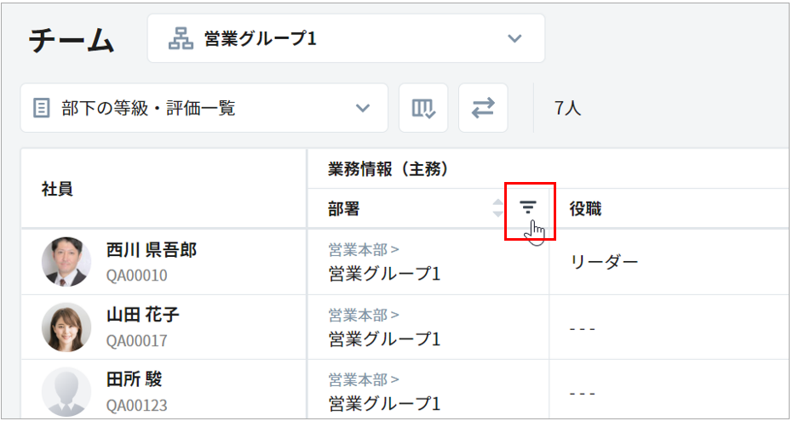Viewport: 793px width, 421px height.
Task: Click 営業本部 breadcrumb in 西川's row
Action: click(358, 250)
